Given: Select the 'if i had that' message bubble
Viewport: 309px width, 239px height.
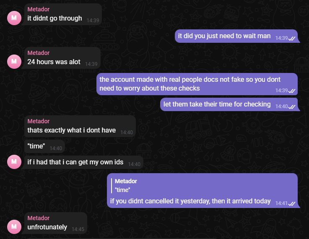Looking at the screenshot, I should (84, 162).
